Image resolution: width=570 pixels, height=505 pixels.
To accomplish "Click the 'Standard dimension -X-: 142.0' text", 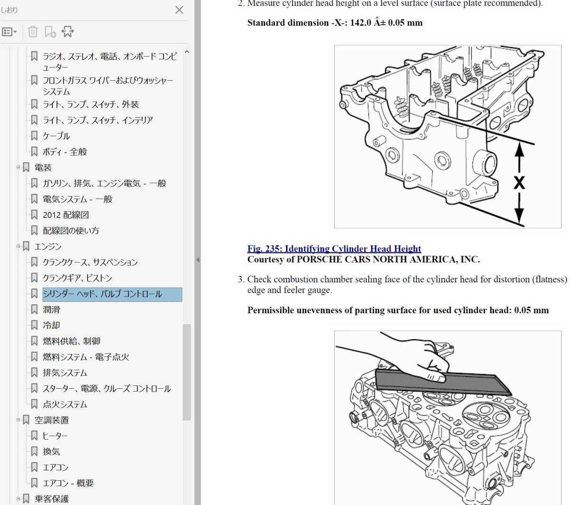I will pyautogui.click(x=335, y=22).
